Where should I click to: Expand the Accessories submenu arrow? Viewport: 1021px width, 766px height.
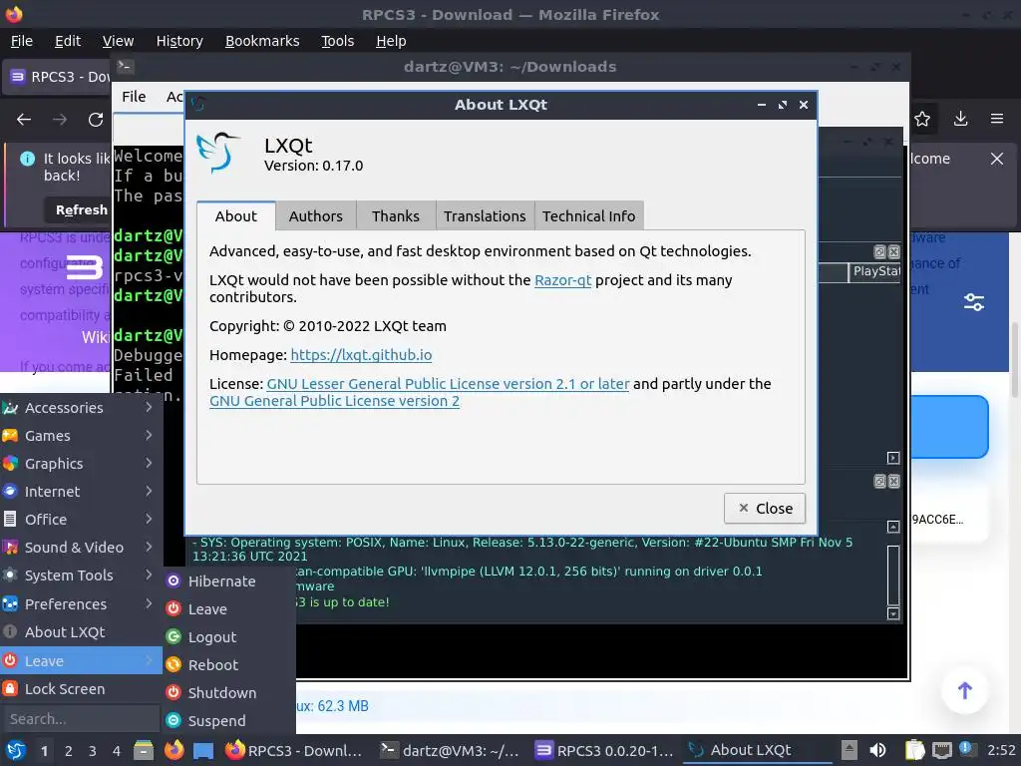[x=150, y=407]
